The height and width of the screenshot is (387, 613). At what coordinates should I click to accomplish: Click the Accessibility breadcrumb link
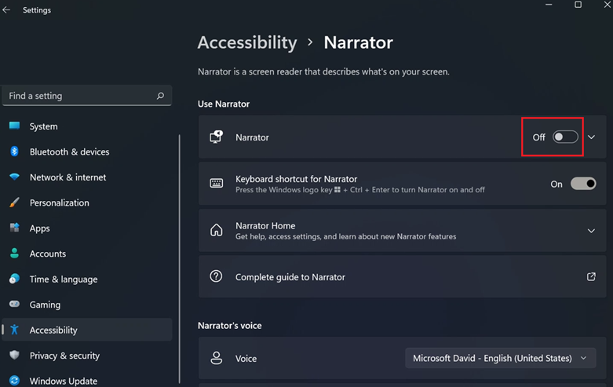247,42
